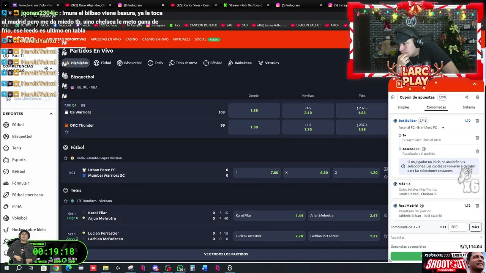Remove Arsenal FC match result selection
Screen dimensions: 486x273
(477, 151)
